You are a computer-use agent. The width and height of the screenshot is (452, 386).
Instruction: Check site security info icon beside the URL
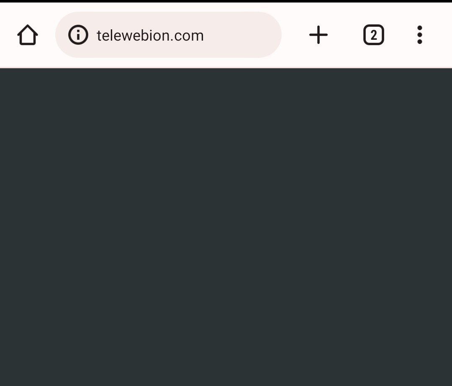(78, 35)
